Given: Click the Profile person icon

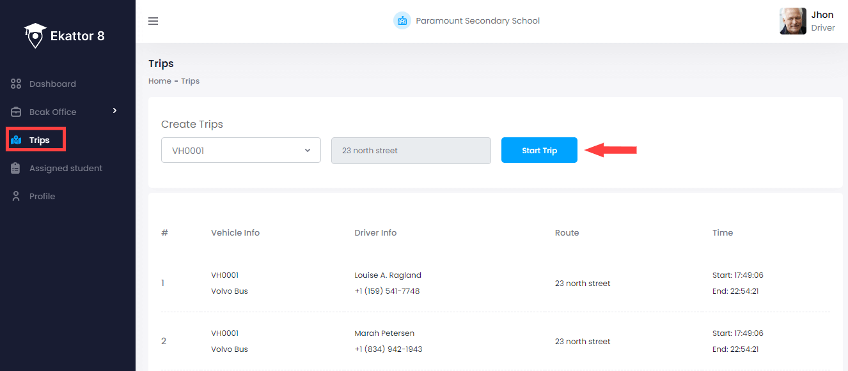Looking at the screenshot, I should [x=17, y=196].
